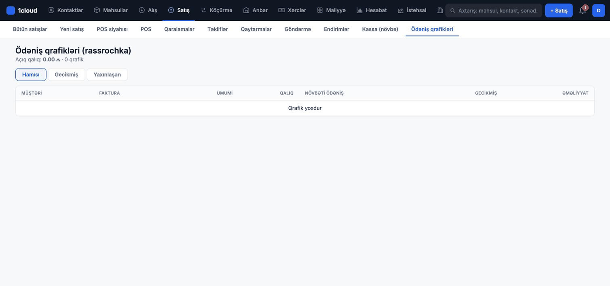
Task: Go to the Hesabat reports section
Action: tap(371, 10)
